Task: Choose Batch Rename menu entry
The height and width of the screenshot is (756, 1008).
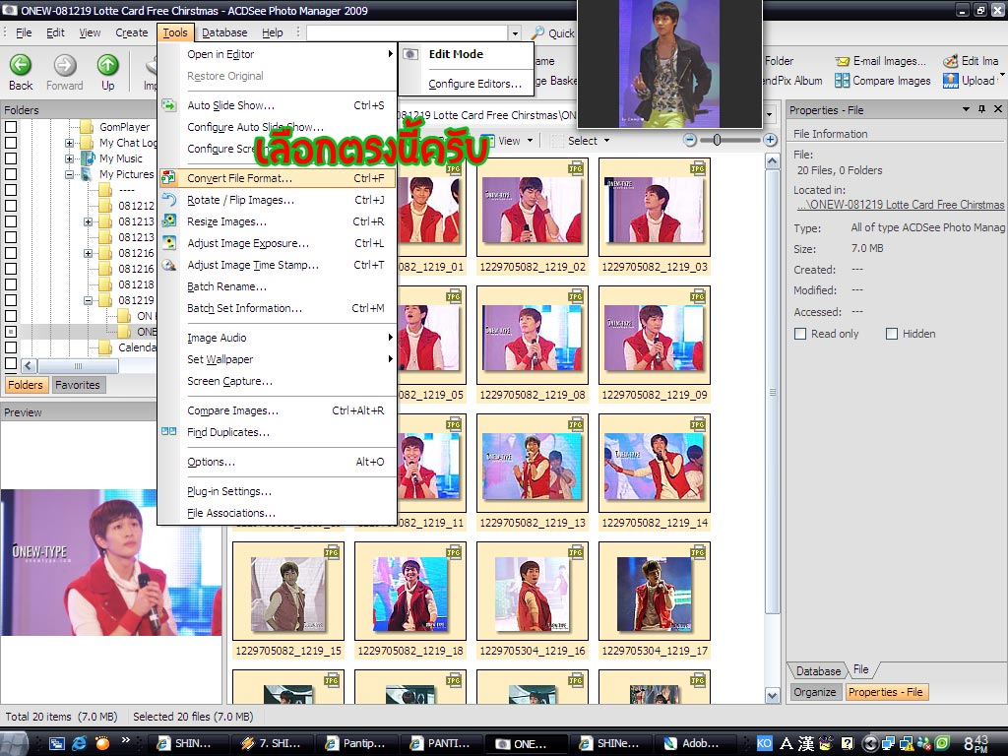Action: tap(277, 286)
